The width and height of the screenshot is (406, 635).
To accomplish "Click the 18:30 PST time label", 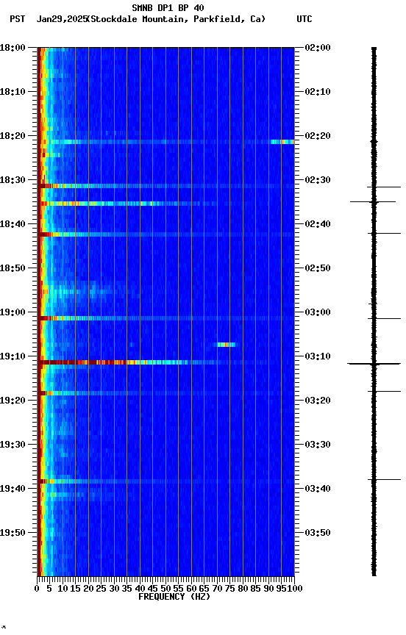I will 13,180.
